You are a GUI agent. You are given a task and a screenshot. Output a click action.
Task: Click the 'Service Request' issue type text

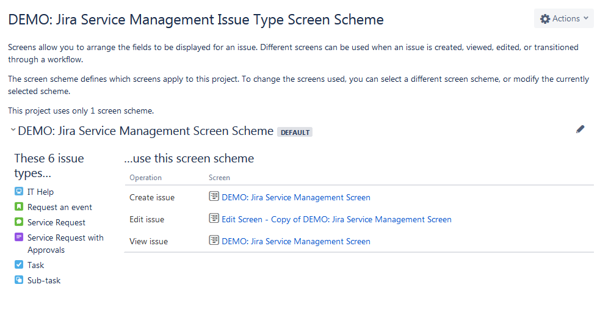click(56, 222)
